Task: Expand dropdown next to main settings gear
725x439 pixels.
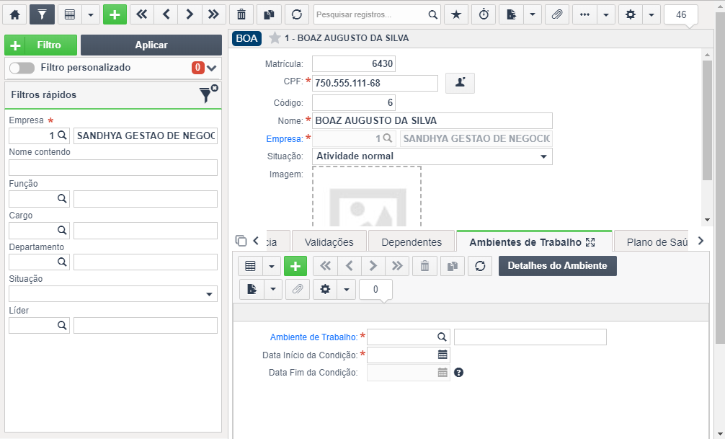Action: 651,14
